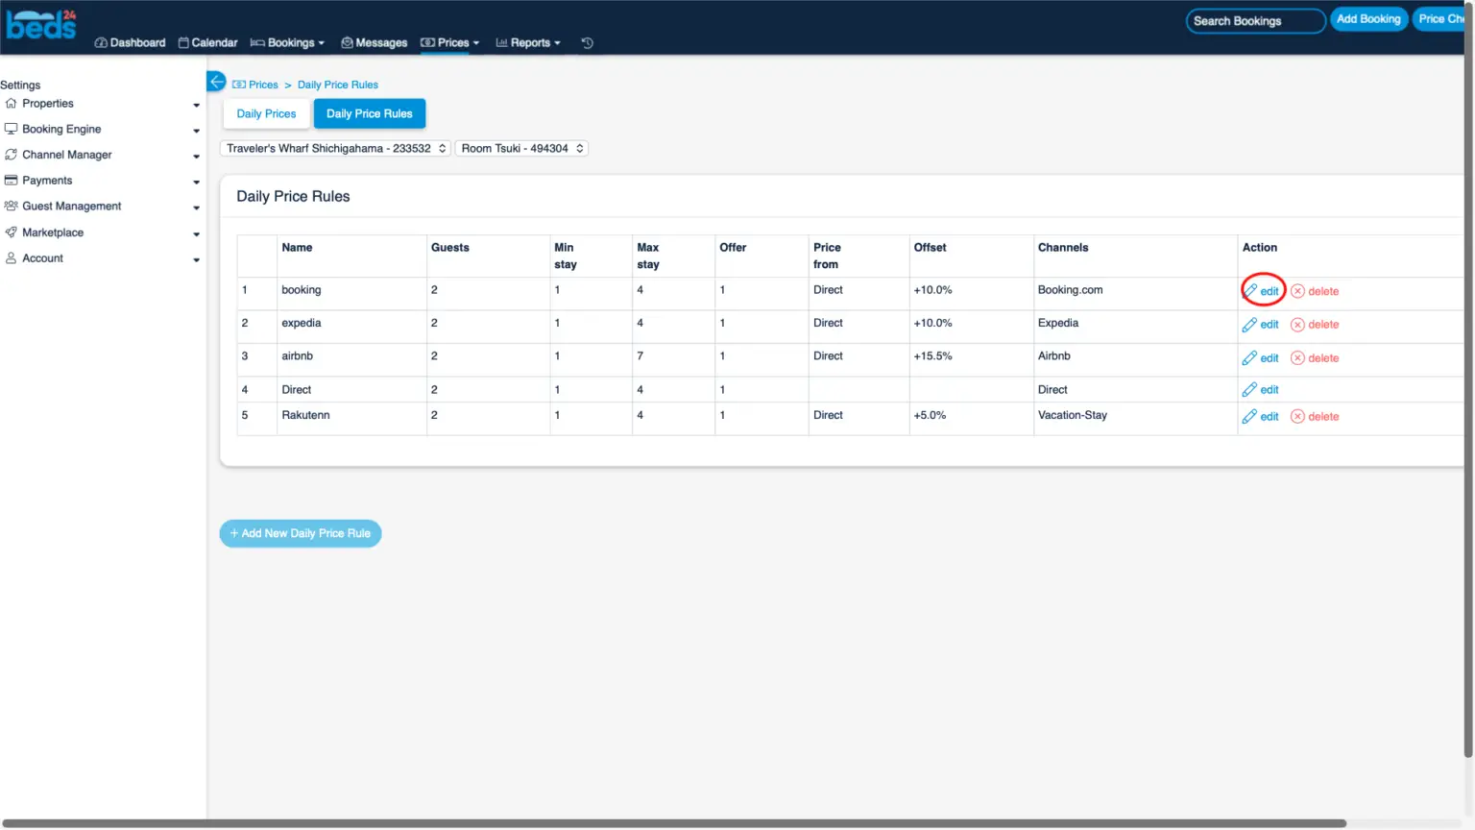
Task: Open the Prices menu in navbar
Action: tap(449, 43)
